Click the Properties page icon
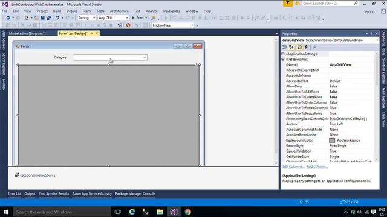 pyautogui.click(x=299, y=47)
